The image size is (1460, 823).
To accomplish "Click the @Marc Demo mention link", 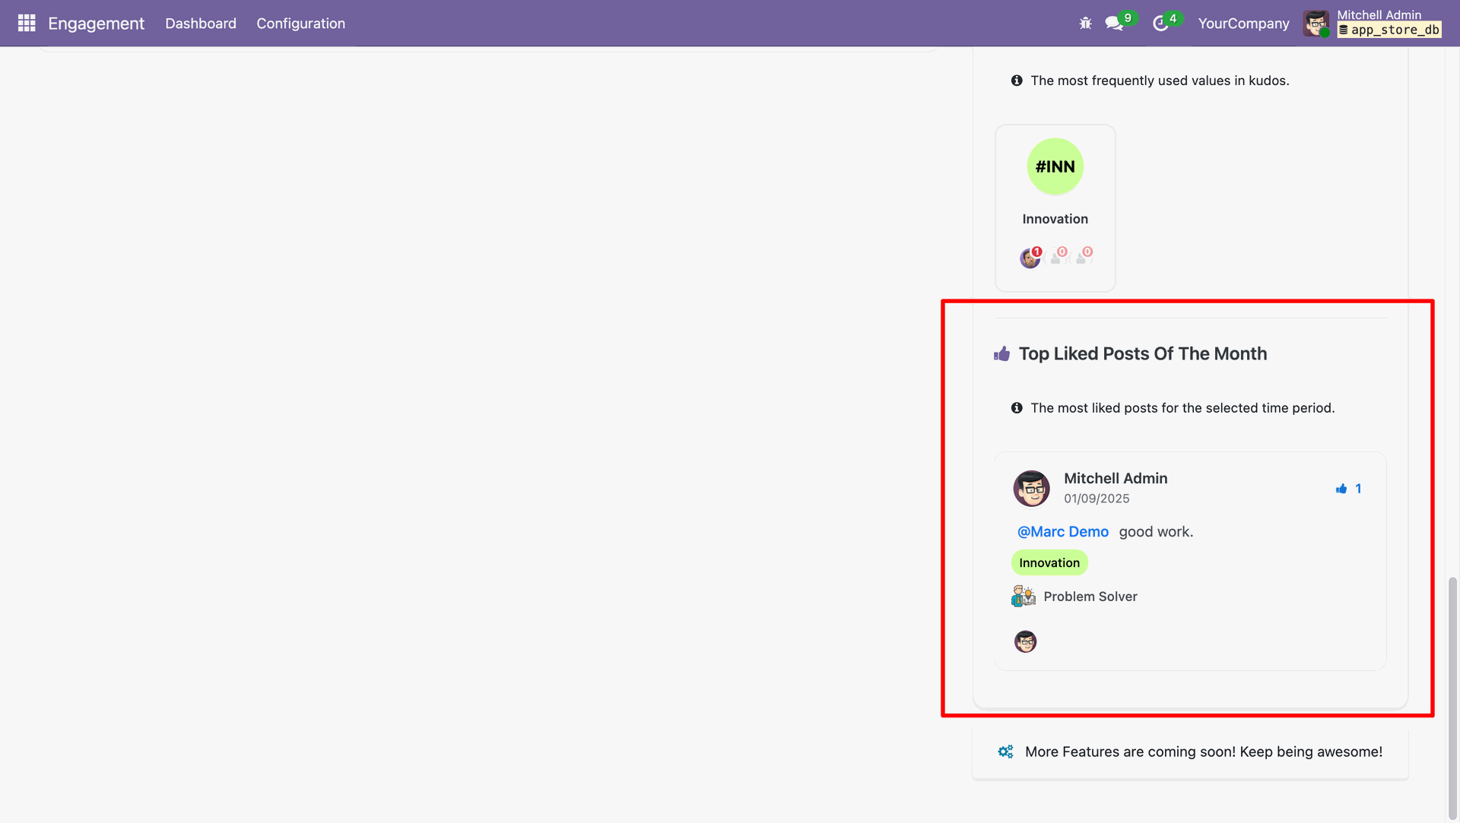I will pos(1062,532).
